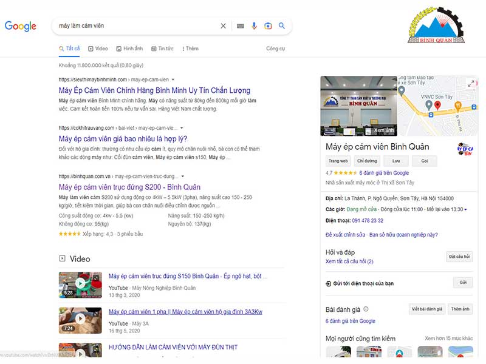Click the Google logo
The width and height of the screenshot is (486, 364).
point(21,26)
